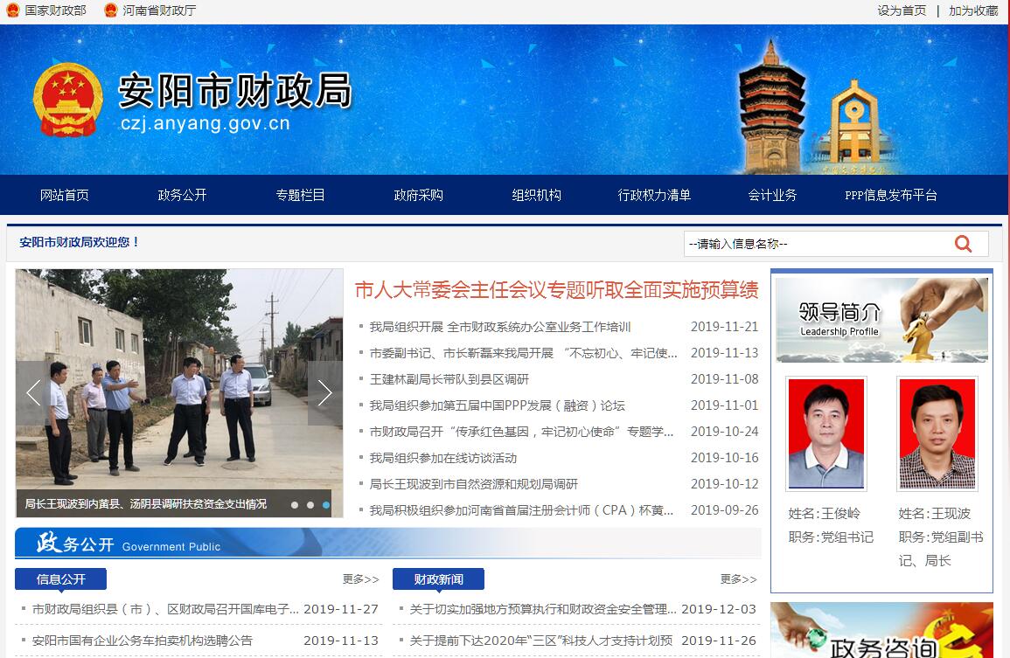Expand 更多>> next to 信息公开
Image resolution: width=1010 pixels, height=658 pixels.
360,579
